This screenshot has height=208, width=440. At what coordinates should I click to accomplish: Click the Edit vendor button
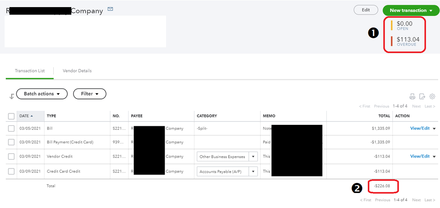[366, 10]
